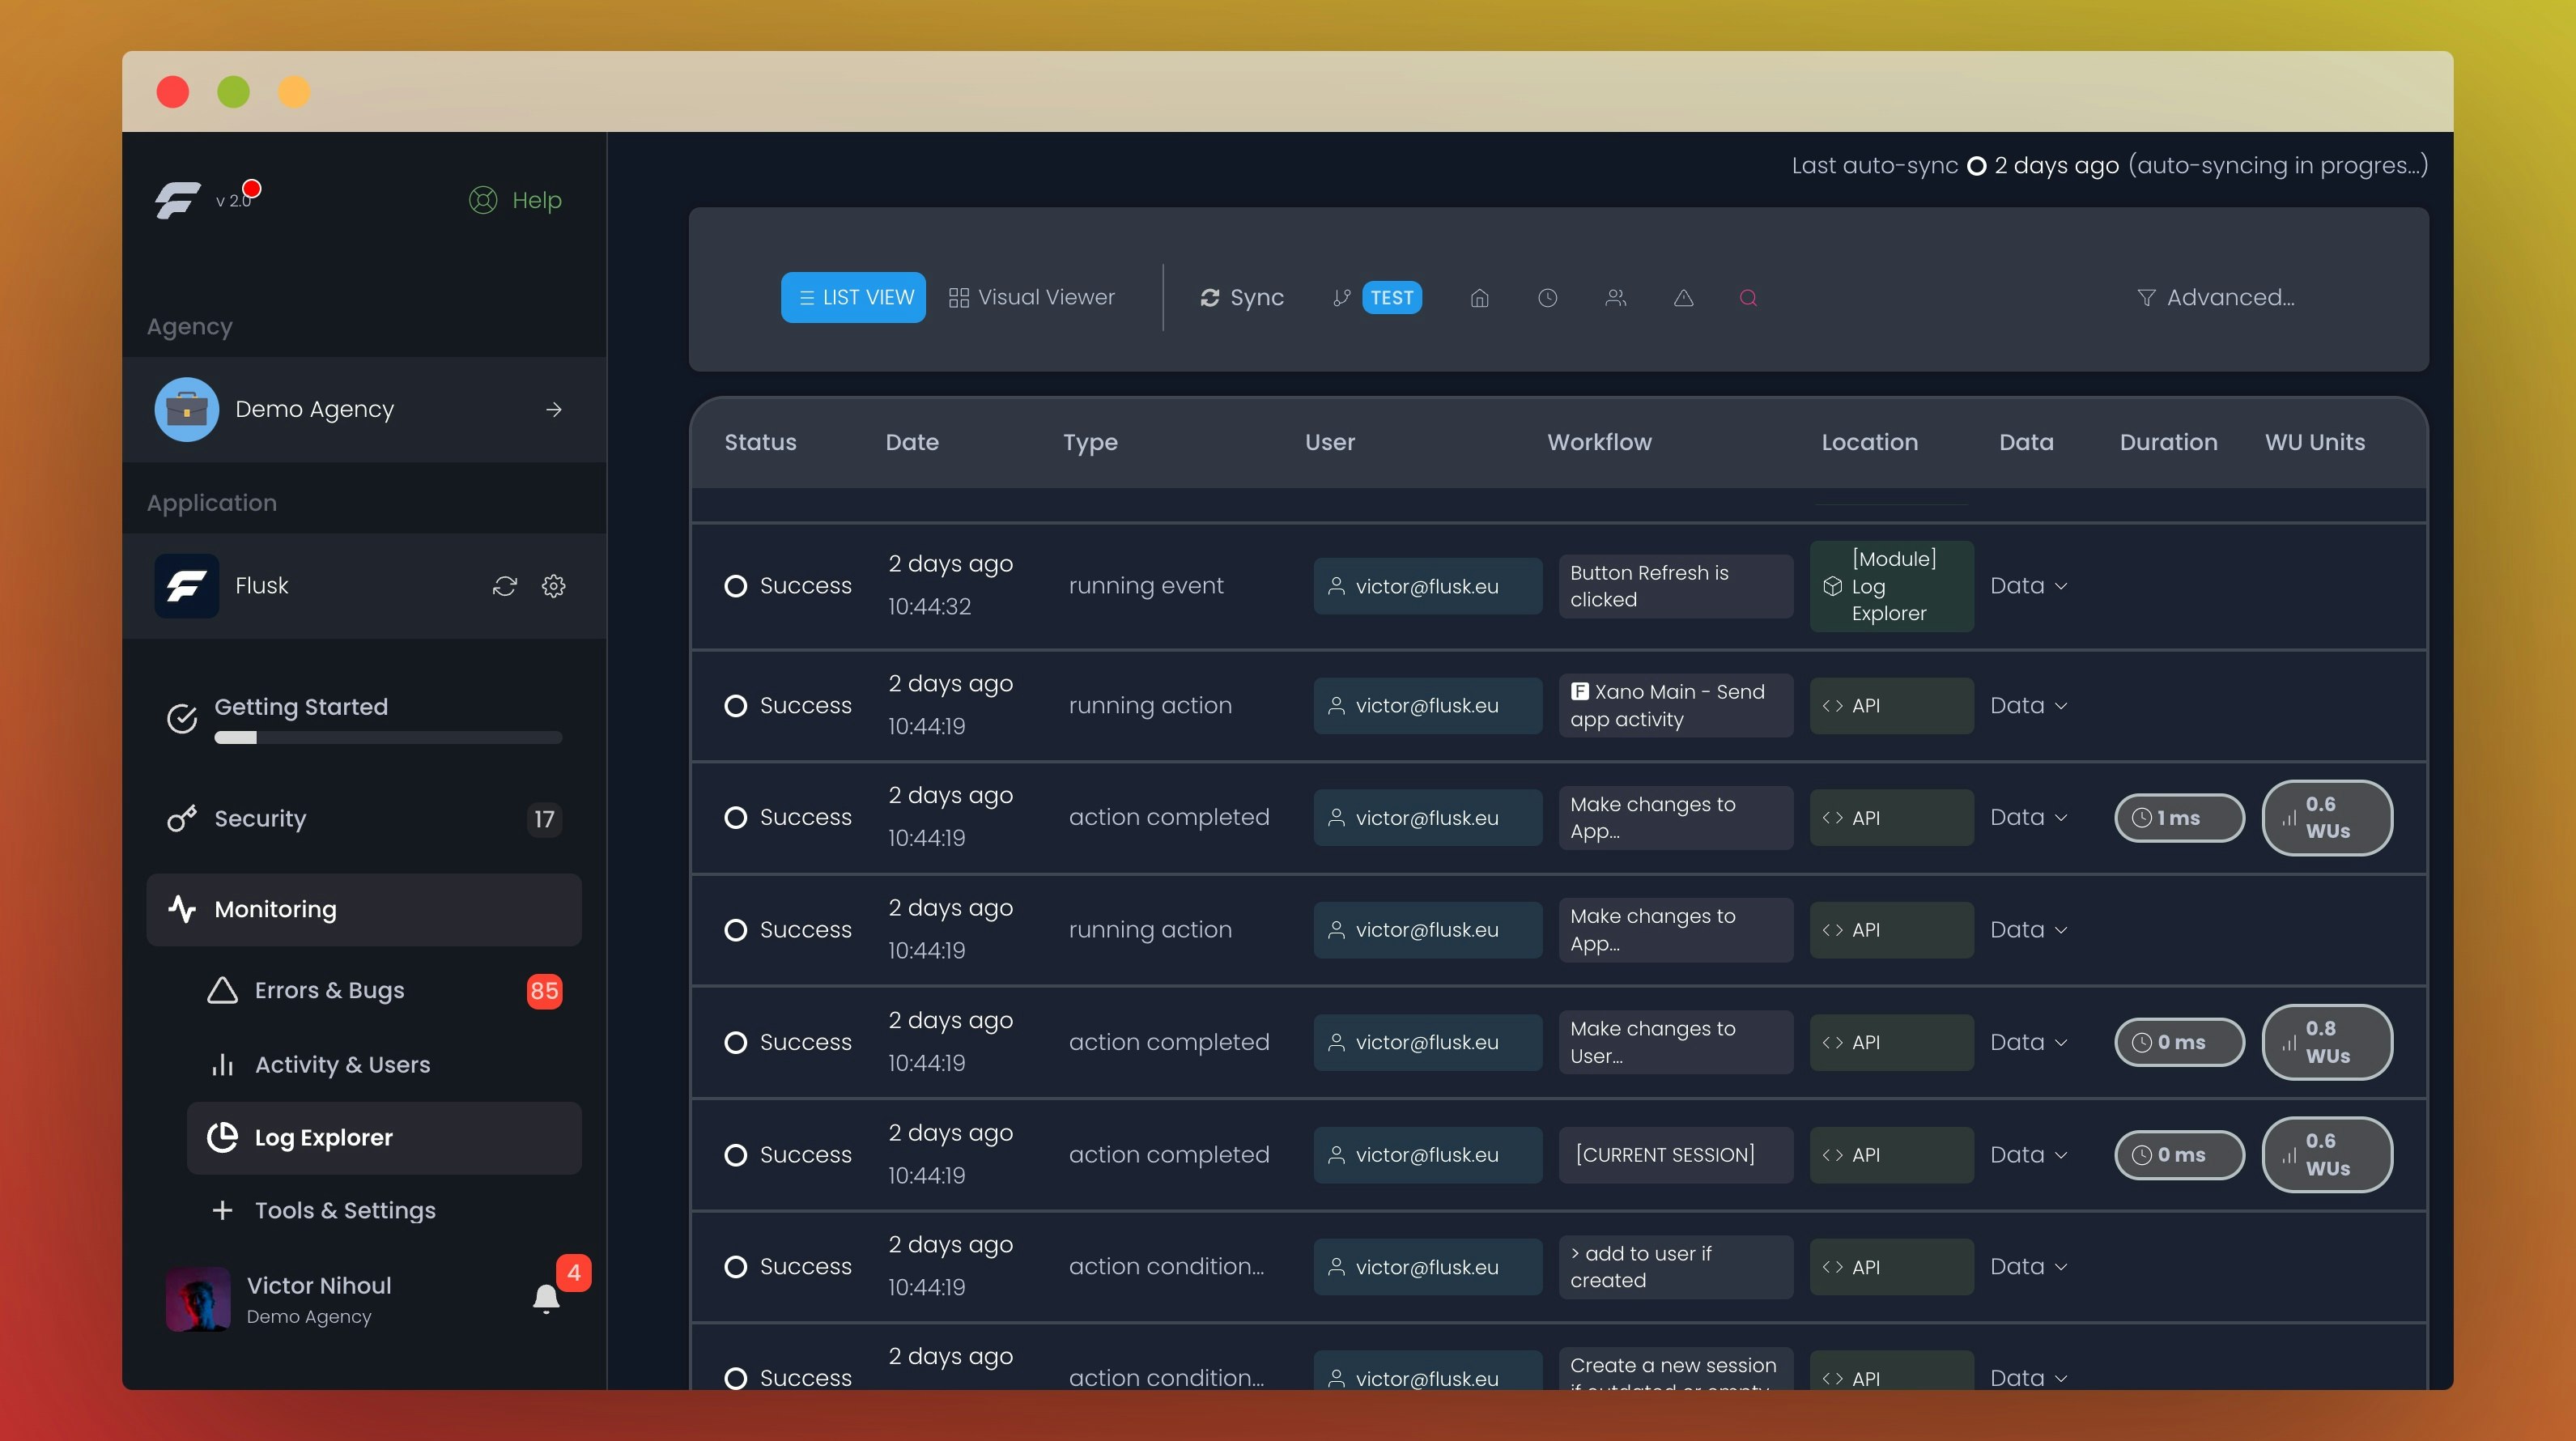Click the [CURRENT SESSION] workflow tag

pos(1675,1154)
